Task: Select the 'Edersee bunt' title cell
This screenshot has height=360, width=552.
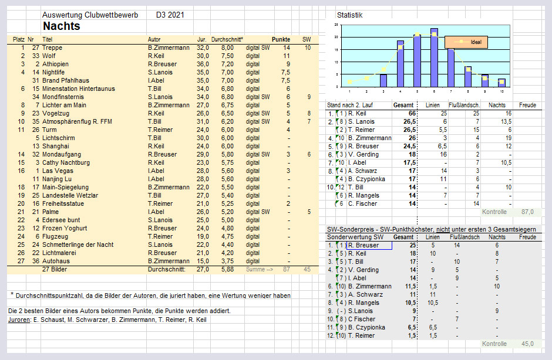Action: [x=61, y=220]
